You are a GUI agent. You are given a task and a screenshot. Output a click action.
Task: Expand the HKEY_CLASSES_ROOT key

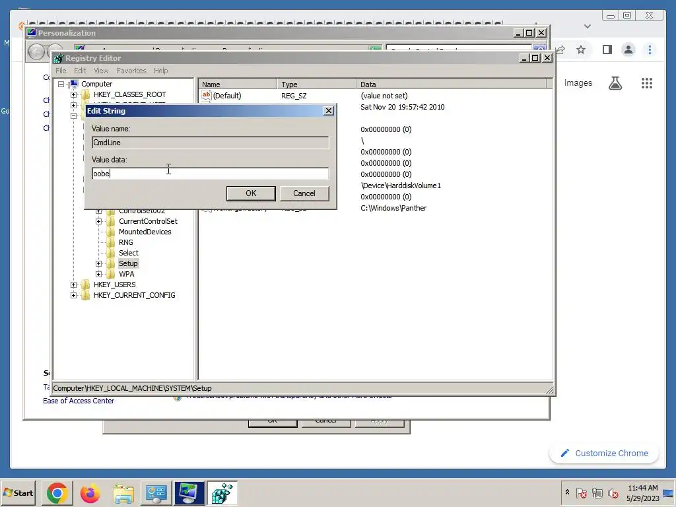click(x=74, y=95)
